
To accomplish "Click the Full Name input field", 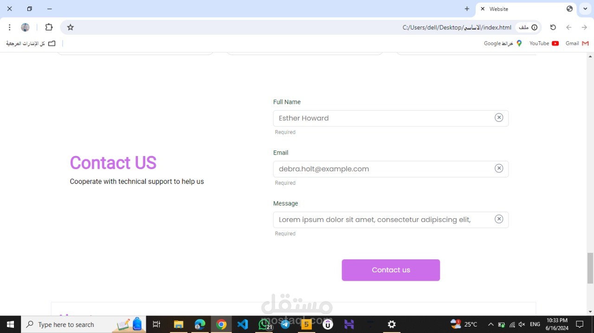I will pos(391,118).
